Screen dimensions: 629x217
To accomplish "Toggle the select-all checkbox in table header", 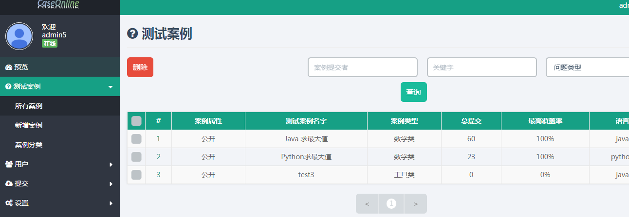I will point(136,121).
